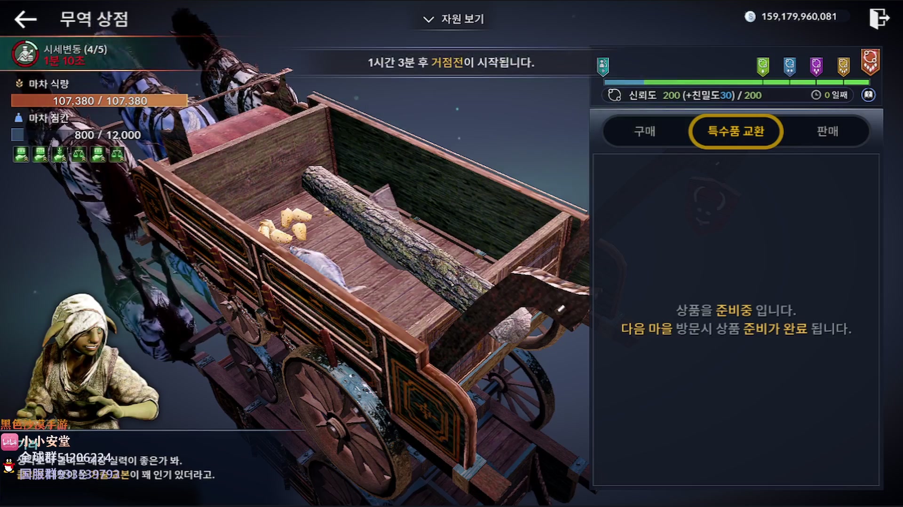This screenshot has height=507, width=903.
Task: Click the orange 마차 식량 food bar
Action: click(x=100, y=100)
